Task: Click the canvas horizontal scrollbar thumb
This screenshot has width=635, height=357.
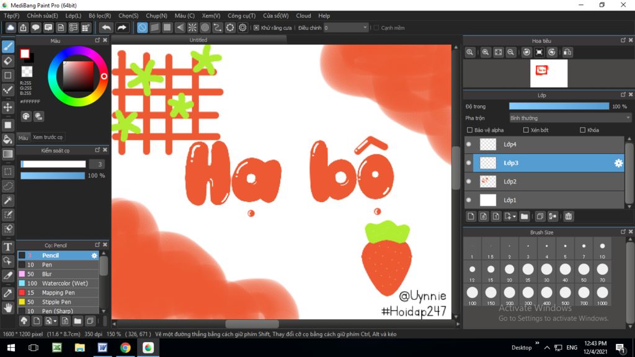Action: tap(252, 324)
